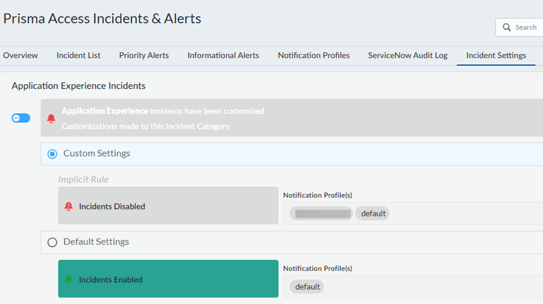Click red bell icon in customized banner
Image resolution: width=543 pixels, height=304 pixels.
click(51, 118)
